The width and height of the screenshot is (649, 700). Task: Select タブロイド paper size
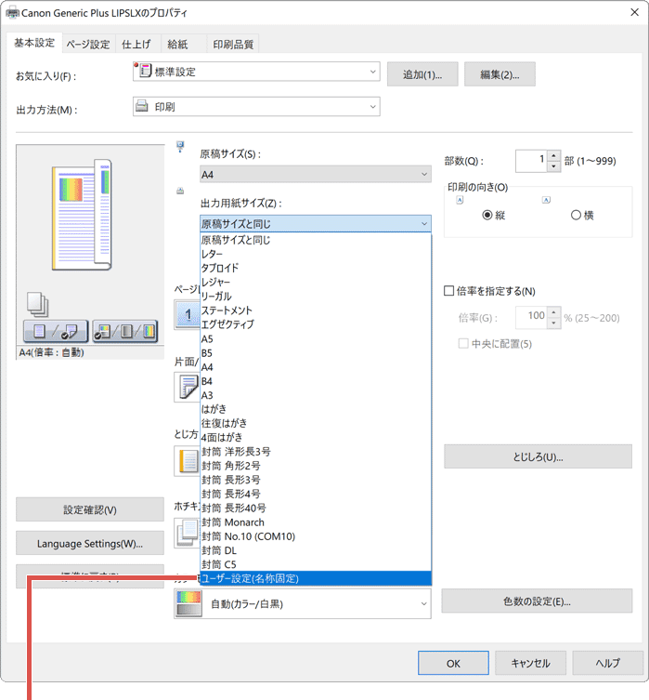coord(316,269)
